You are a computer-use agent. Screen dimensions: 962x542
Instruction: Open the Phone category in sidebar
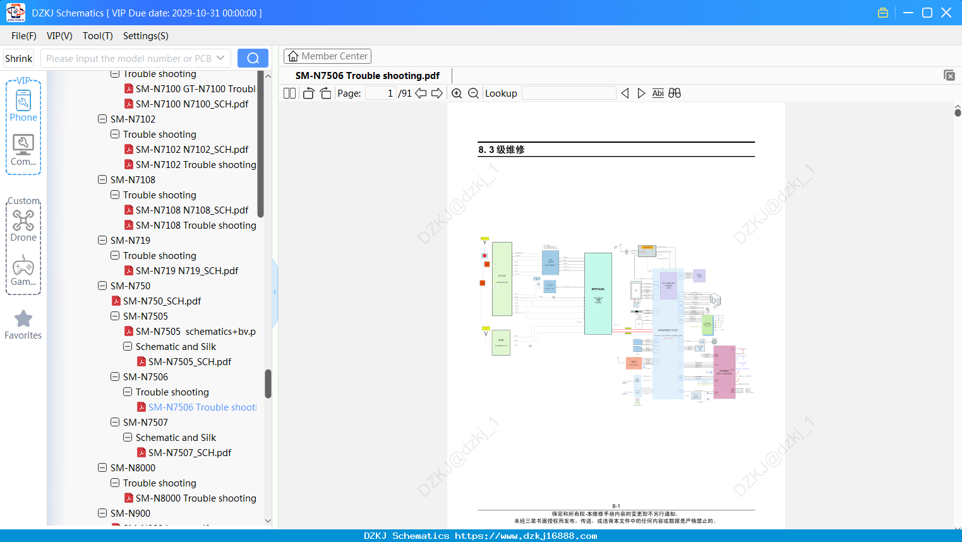point(23,106)
